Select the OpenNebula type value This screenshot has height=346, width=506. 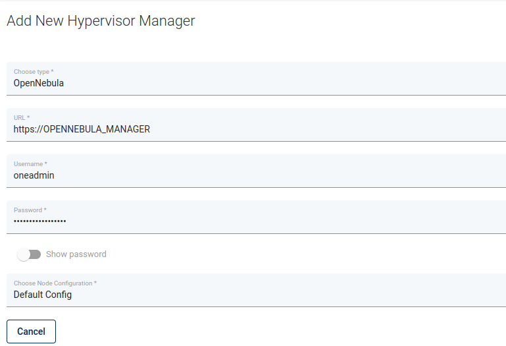click(39, 83)
